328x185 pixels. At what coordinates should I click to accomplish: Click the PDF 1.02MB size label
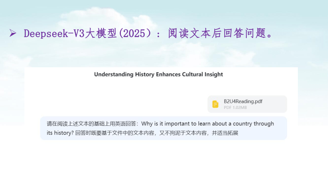click(x=235, y=108)
